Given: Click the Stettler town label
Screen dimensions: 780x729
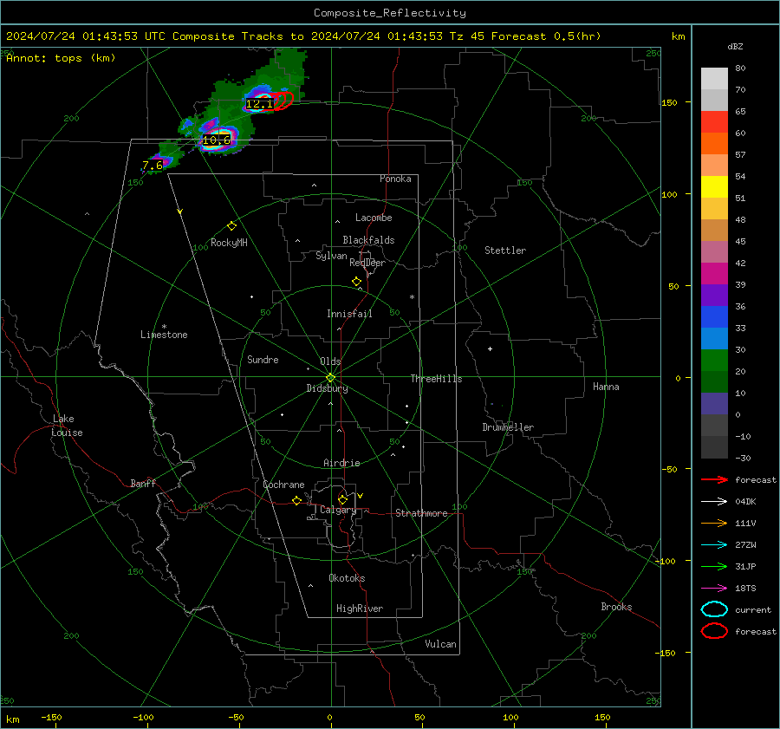Looking at the screenshot, I should [x=505, y=251].
